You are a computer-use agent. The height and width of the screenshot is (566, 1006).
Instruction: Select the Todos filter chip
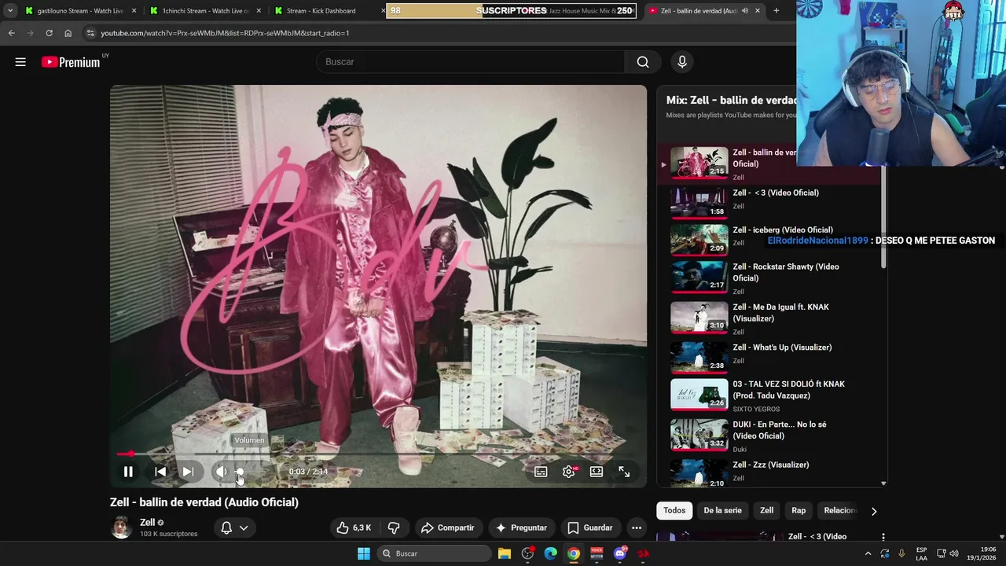[674, 510]
